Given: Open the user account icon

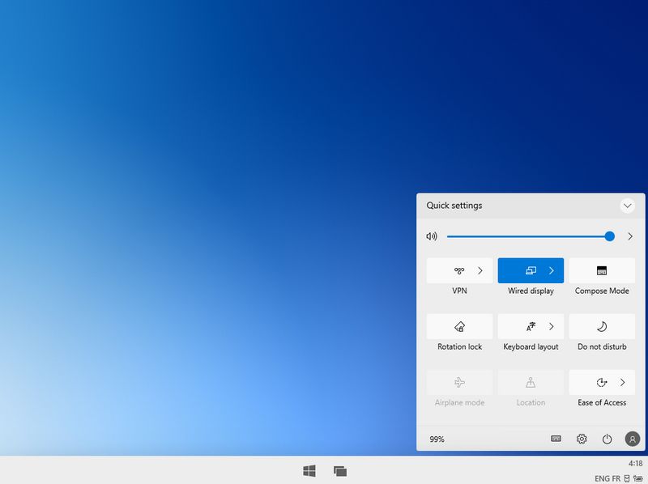Looking at the screenshot, I should point(631,439).
